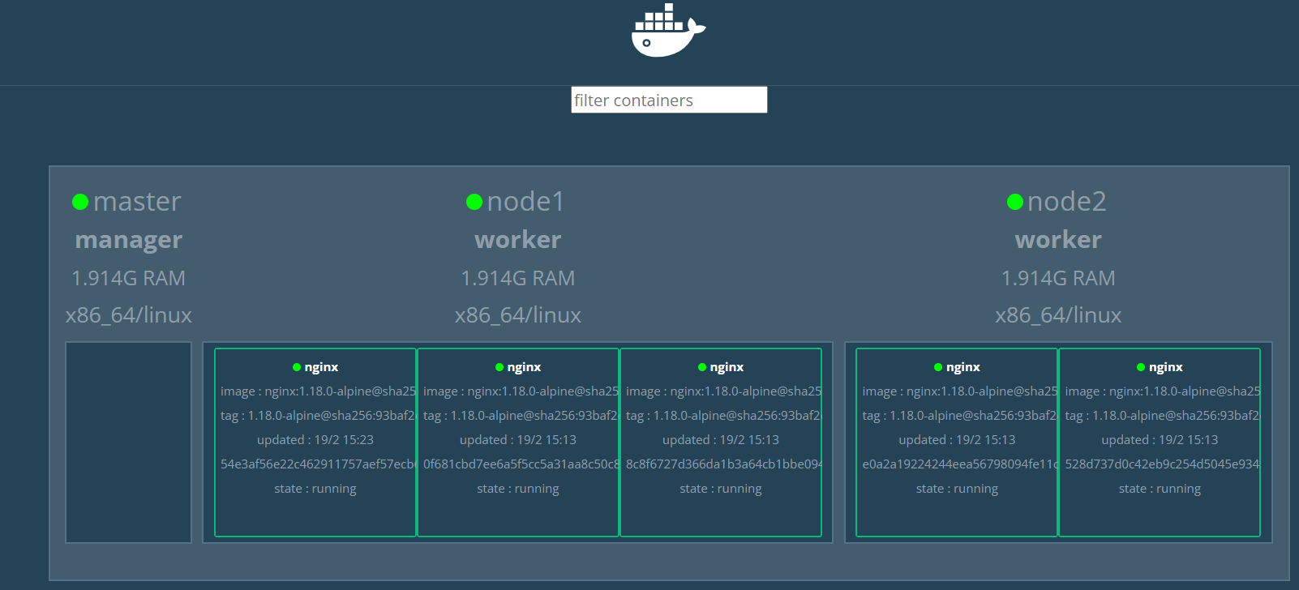Click the image line in container e0a2a192
Image resolution: width=1299 pixels, height=590 pixels.
click(x=960, y=391)
